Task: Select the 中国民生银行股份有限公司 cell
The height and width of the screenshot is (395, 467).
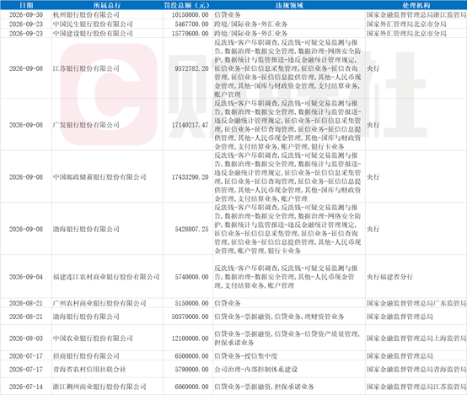Action: coord(107,24)
